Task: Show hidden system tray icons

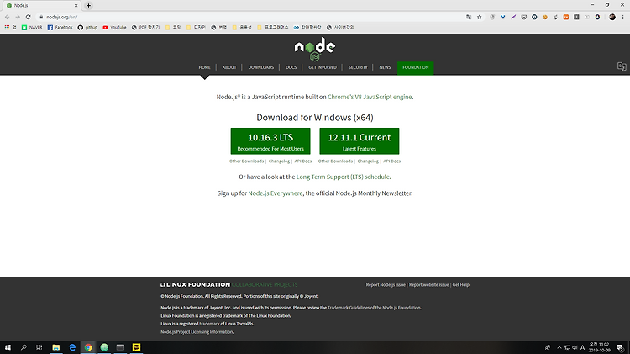Action: tap(559, 347)
